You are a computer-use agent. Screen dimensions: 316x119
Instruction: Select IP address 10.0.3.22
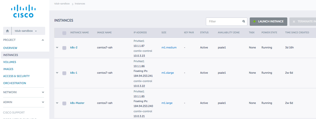(139, 86)
